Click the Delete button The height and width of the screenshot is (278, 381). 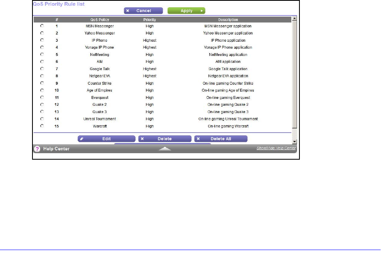[x=165, y=139]
